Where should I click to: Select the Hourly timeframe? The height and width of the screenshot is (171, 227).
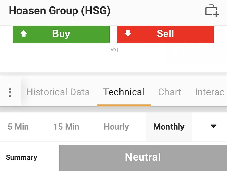[116, 127]
